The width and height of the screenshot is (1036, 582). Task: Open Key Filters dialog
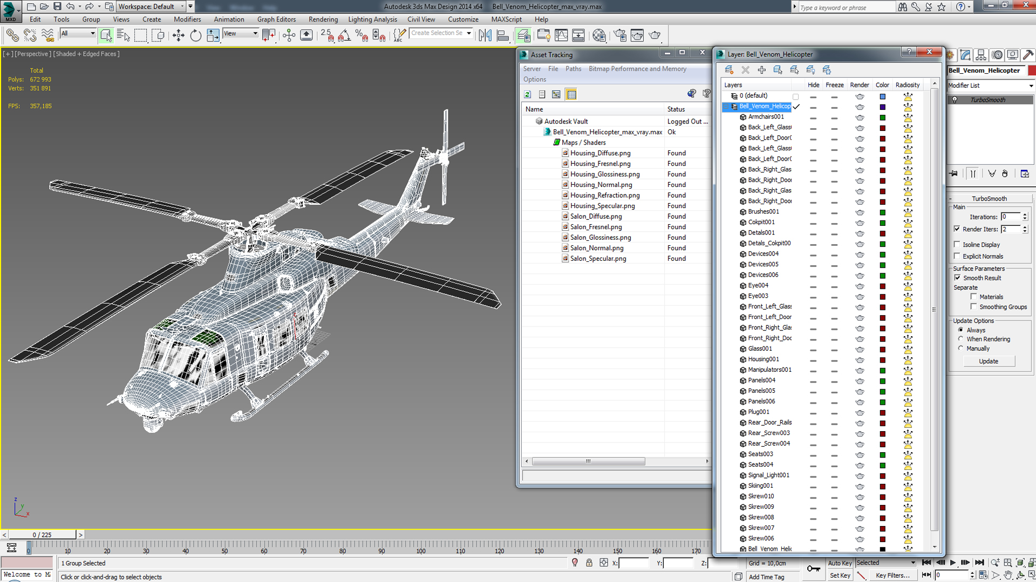point(893,576)
